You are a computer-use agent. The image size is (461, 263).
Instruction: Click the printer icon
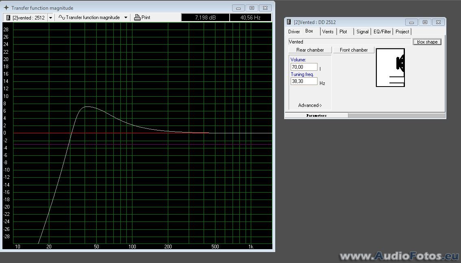pos(137,17)
